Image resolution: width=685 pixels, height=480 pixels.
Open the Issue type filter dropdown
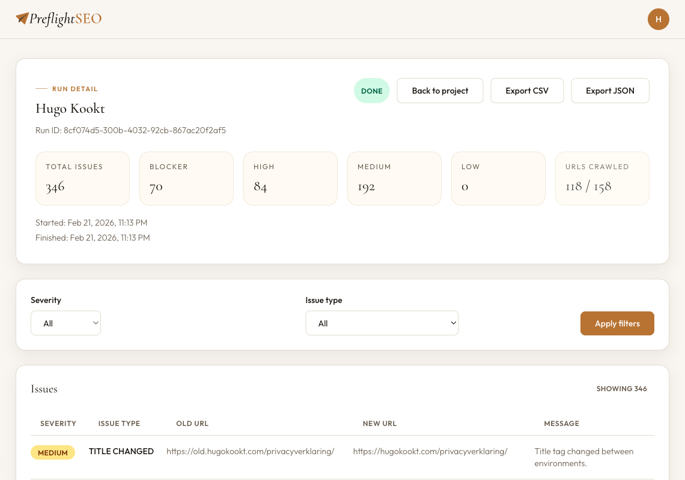point(382,323)
